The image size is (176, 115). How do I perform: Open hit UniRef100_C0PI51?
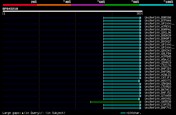point(158,105)
